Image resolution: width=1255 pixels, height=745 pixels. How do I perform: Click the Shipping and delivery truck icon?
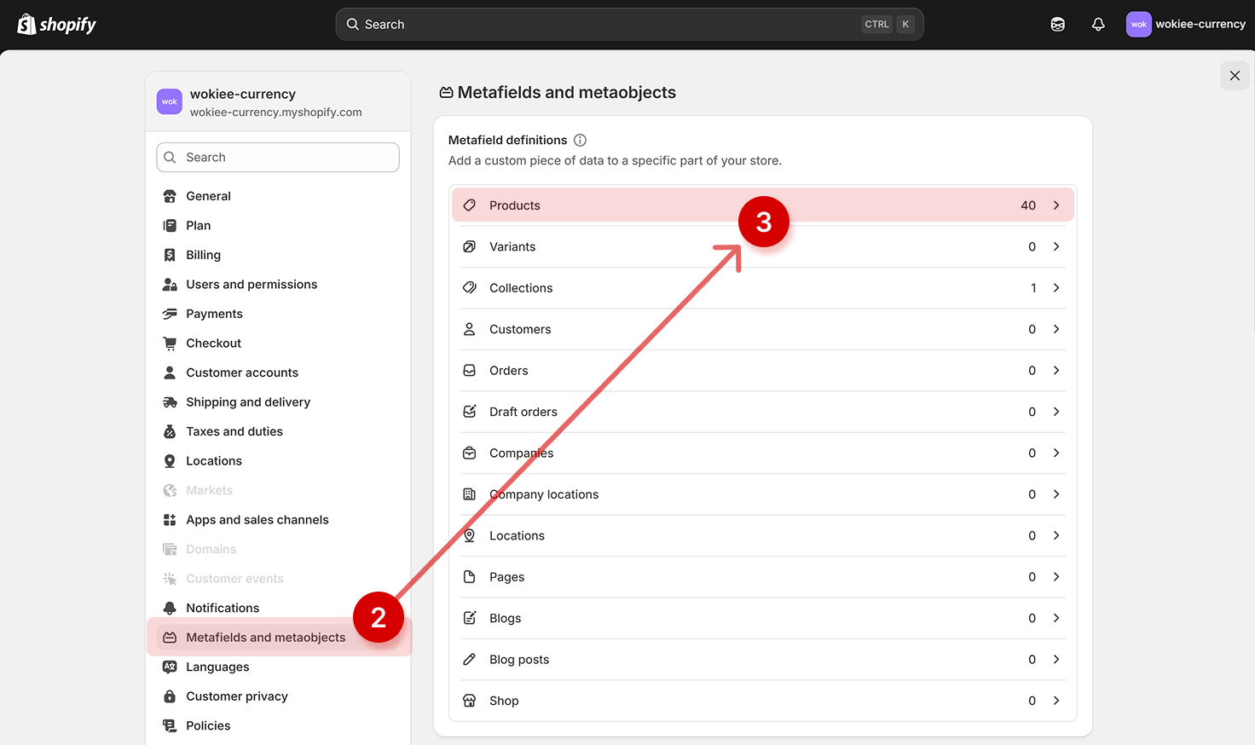pyautogui.click(x=170, y=402)
